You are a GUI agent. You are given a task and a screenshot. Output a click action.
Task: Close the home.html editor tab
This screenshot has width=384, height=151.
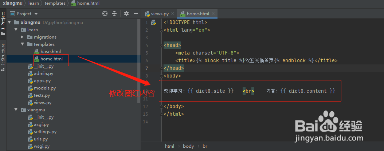pos(214,14)
